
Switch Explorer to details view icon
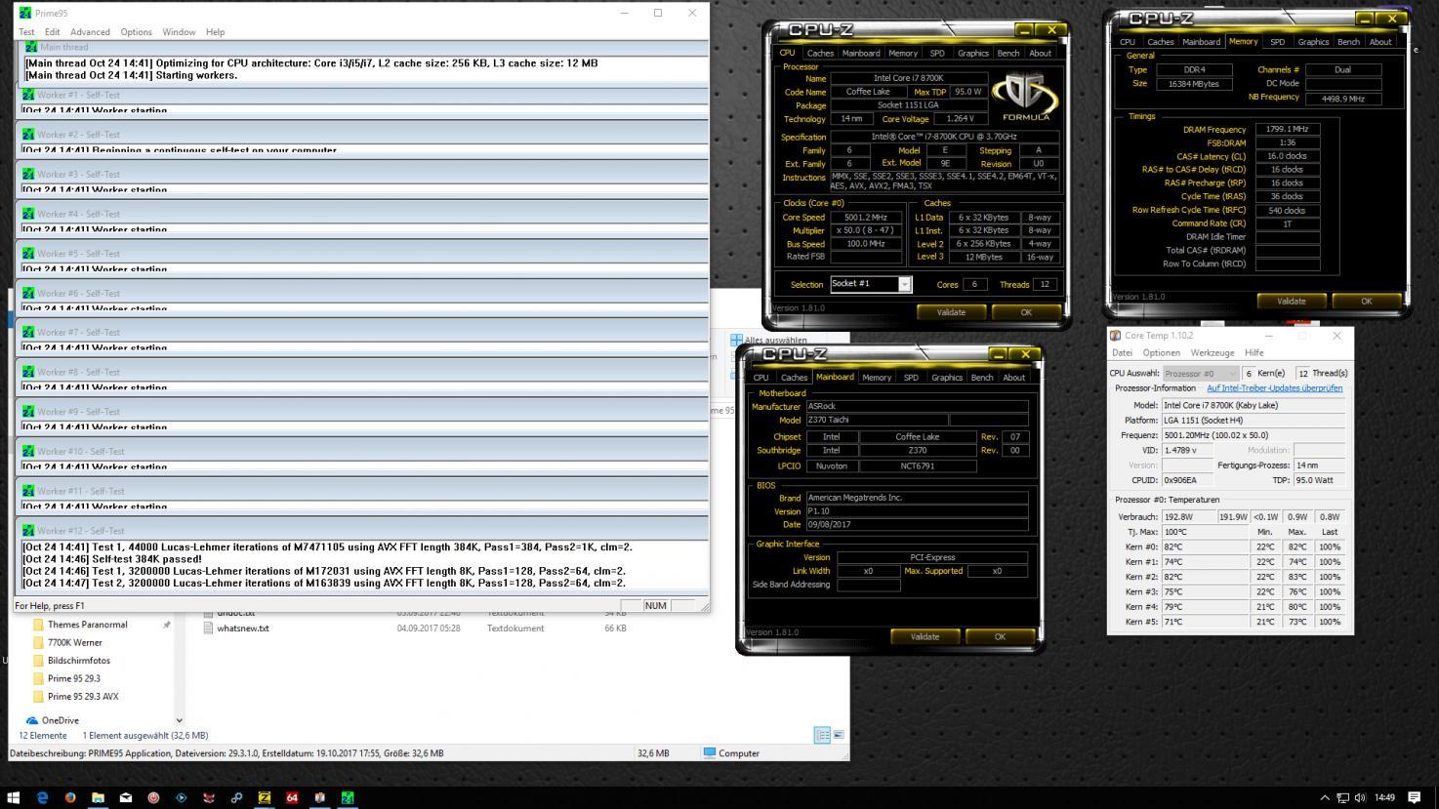(822, 735)
